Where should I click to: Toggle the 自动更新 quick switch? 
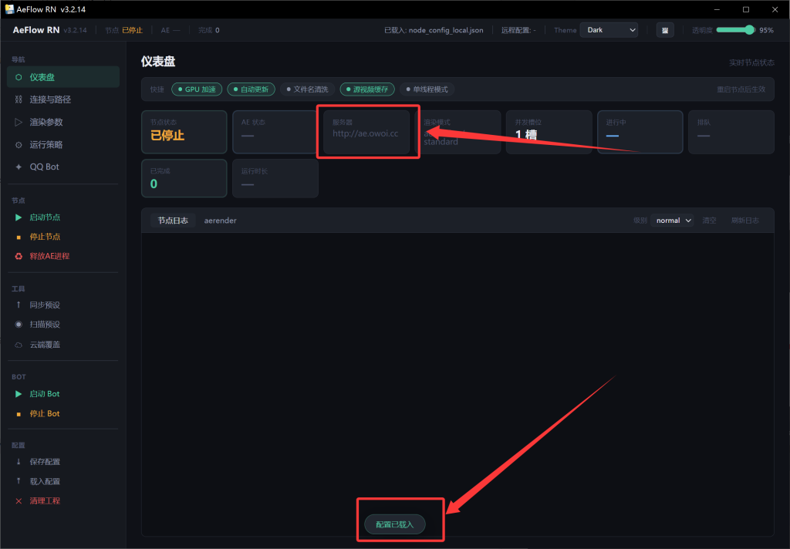(x=251, y=89)
